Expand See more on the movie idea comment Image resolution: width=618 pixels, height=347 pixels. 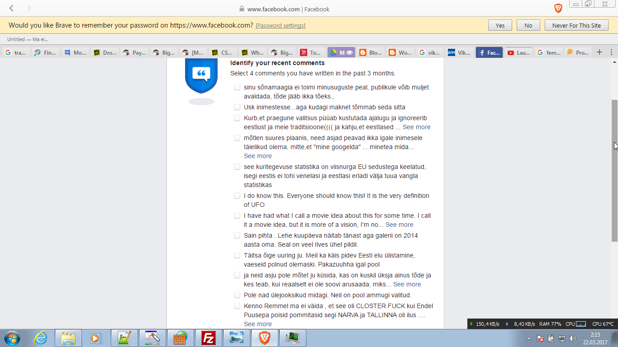coord(399,225)
